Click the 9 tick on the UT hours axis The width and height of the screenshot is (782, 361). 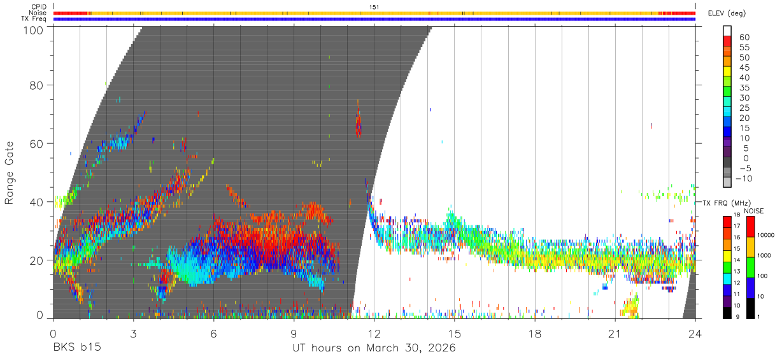click(294, 334)
